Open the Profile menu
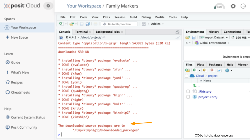Viewport: 250px width, 140px height. 160,17
